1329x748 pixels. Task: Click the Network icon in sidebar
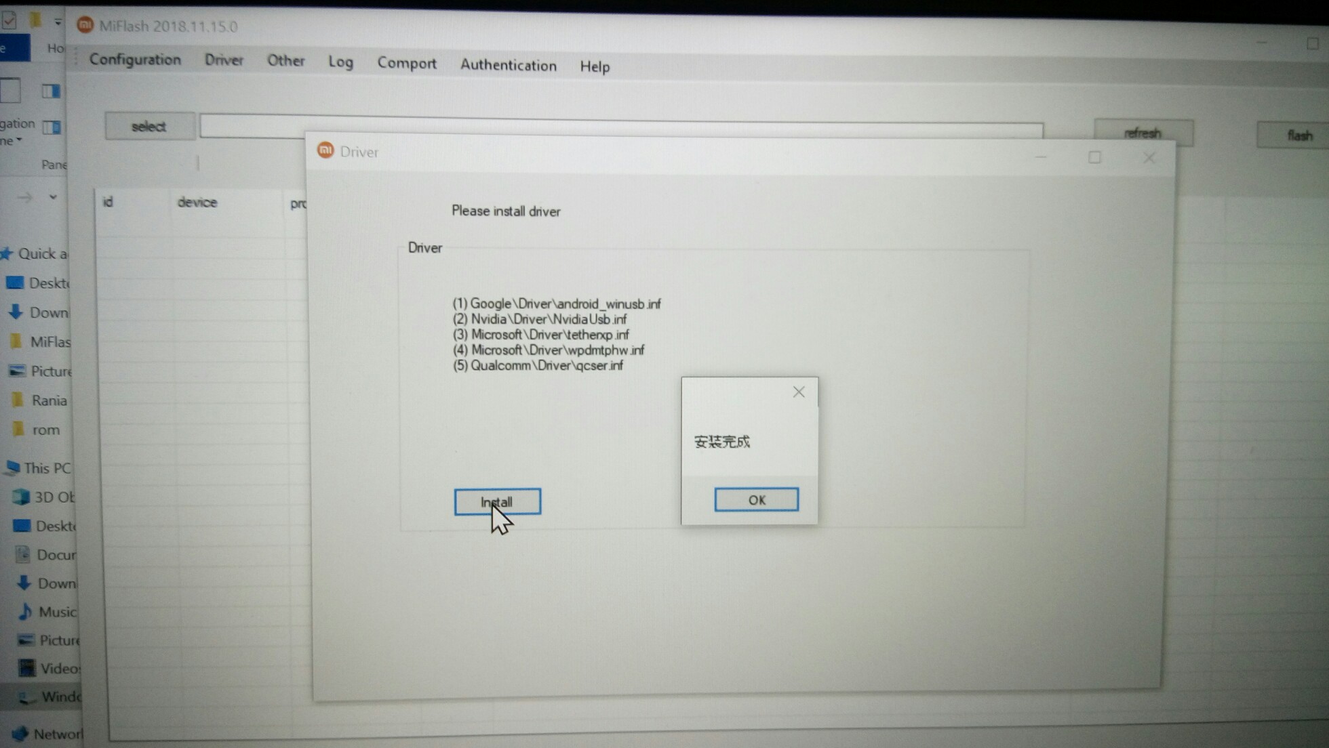pyautogui.click(x=20, y=733)
